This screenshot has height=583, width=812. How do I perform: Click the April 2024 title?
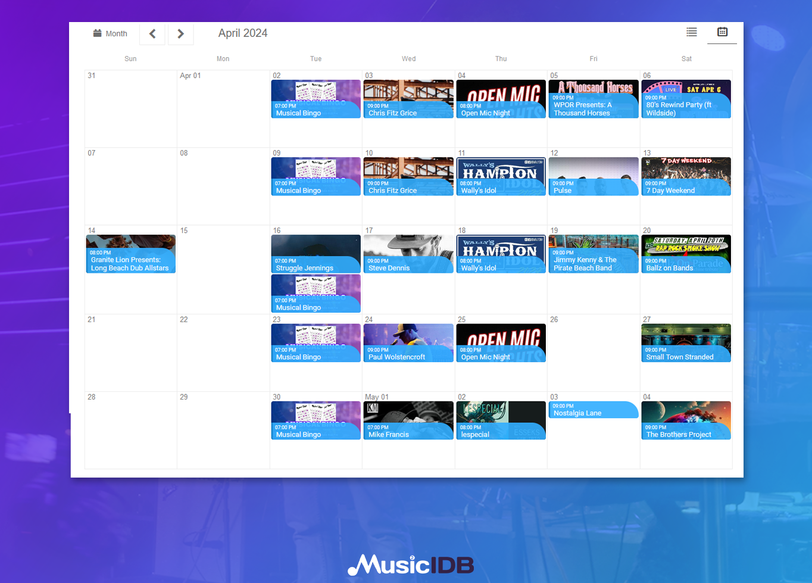point(243,33)
